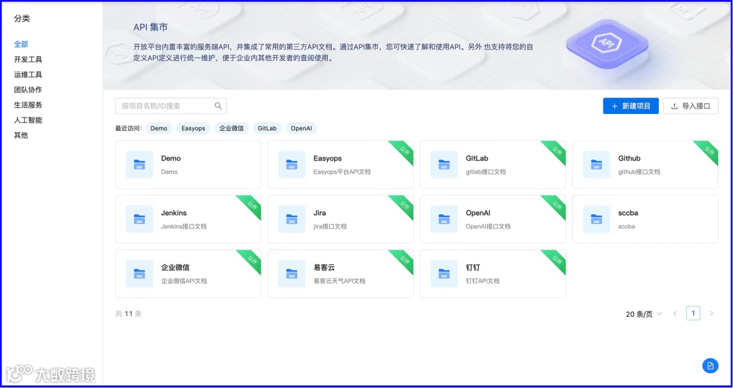Click the github接口文档 description text

click(x=639, y=172)
